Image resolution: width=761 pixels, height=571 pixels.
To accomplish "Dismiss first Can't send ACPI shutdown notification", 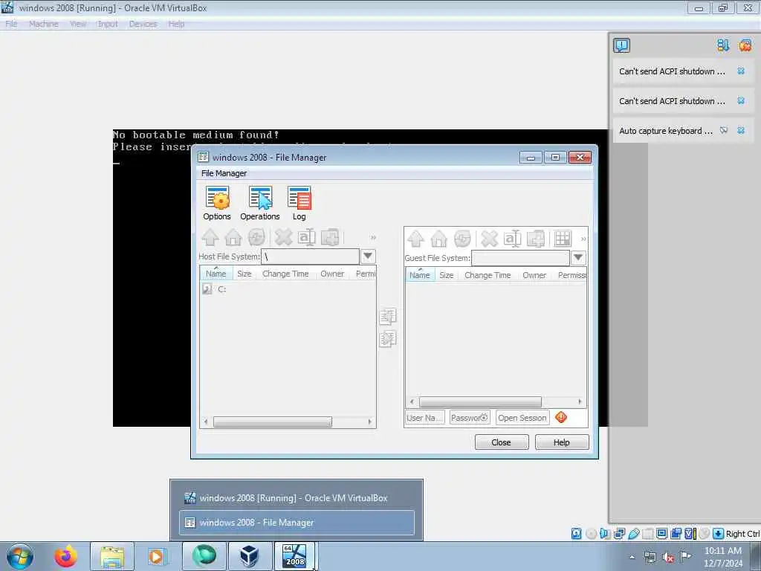I will click(741, 71).
